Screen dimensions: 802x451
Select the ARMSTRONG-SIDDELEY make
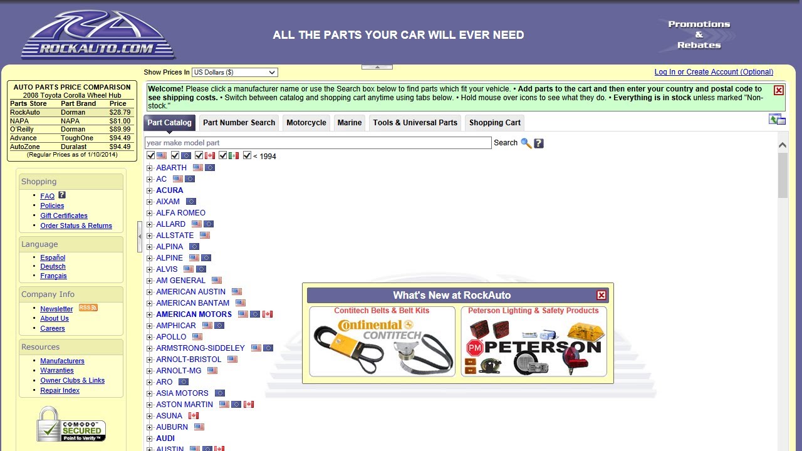coord(200,348)
